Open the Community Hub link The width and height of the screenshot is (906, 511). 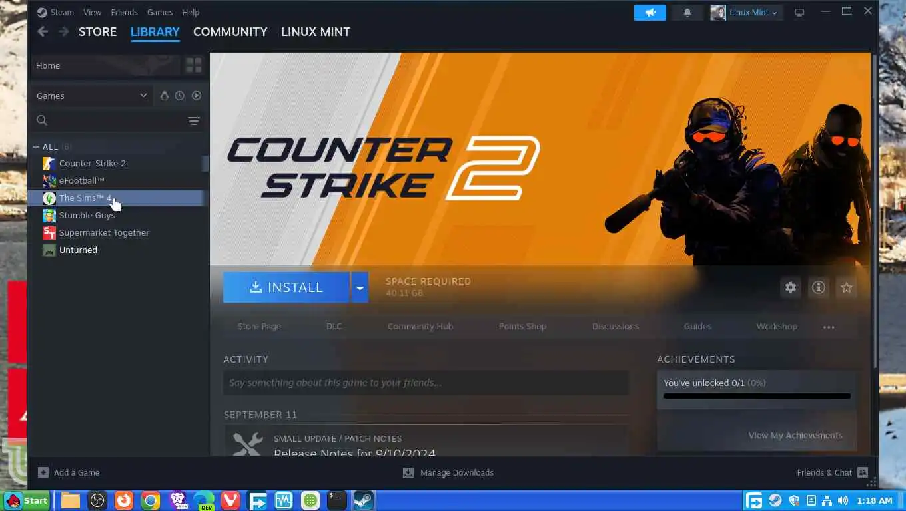pyautogui.click(x=420, y=326)
